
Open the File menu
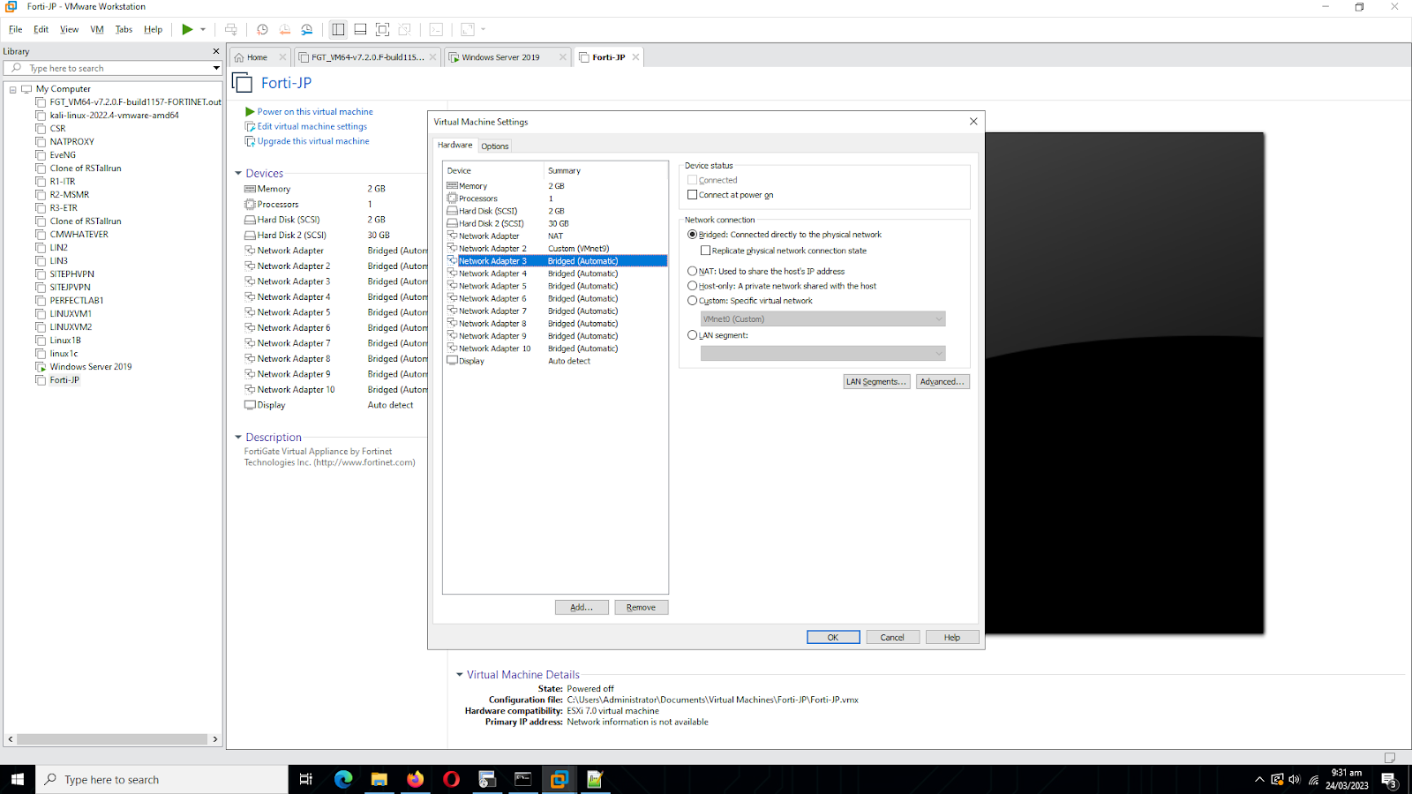pyautogui.click(x=16, y=29)
